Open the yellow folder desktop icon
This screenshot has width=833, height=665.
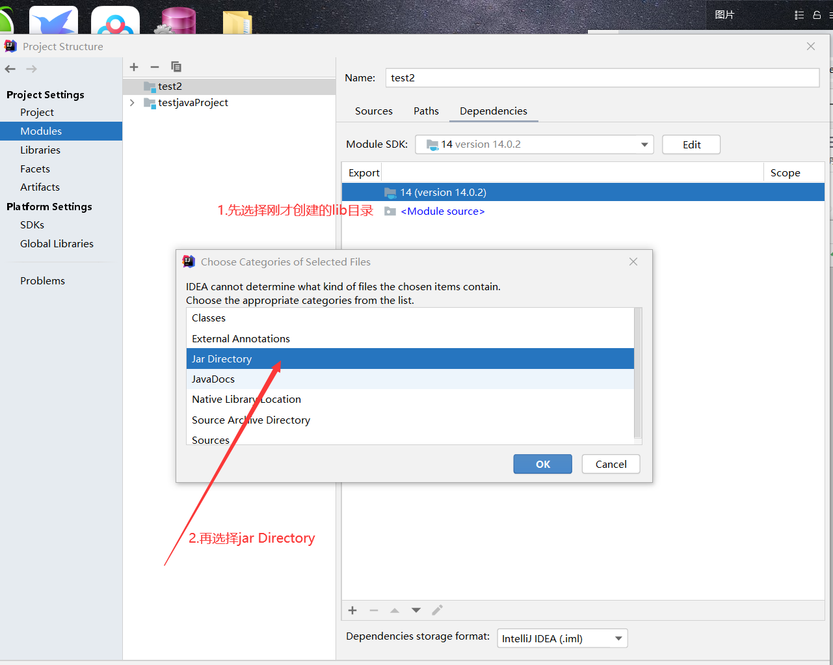click(x=237, y=21)
